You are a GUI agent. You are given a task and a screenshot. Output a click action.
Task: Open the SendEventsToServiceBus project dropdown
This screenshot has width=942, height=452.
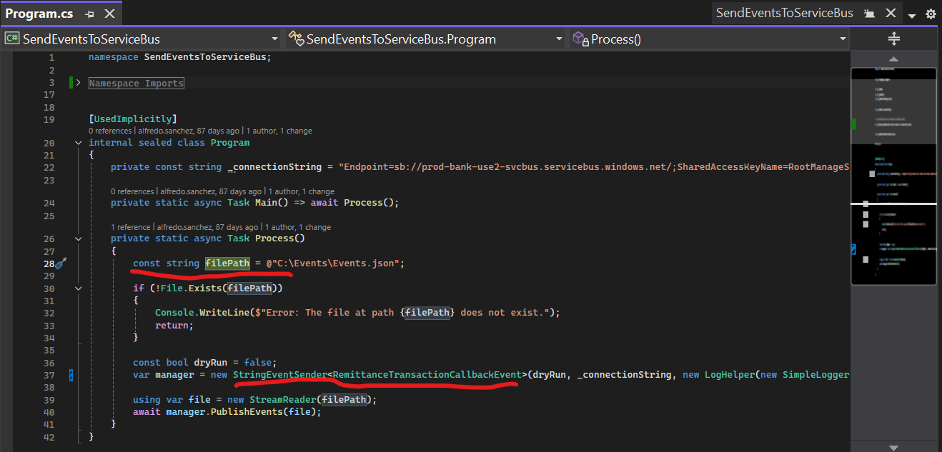[x=274, y=39]
